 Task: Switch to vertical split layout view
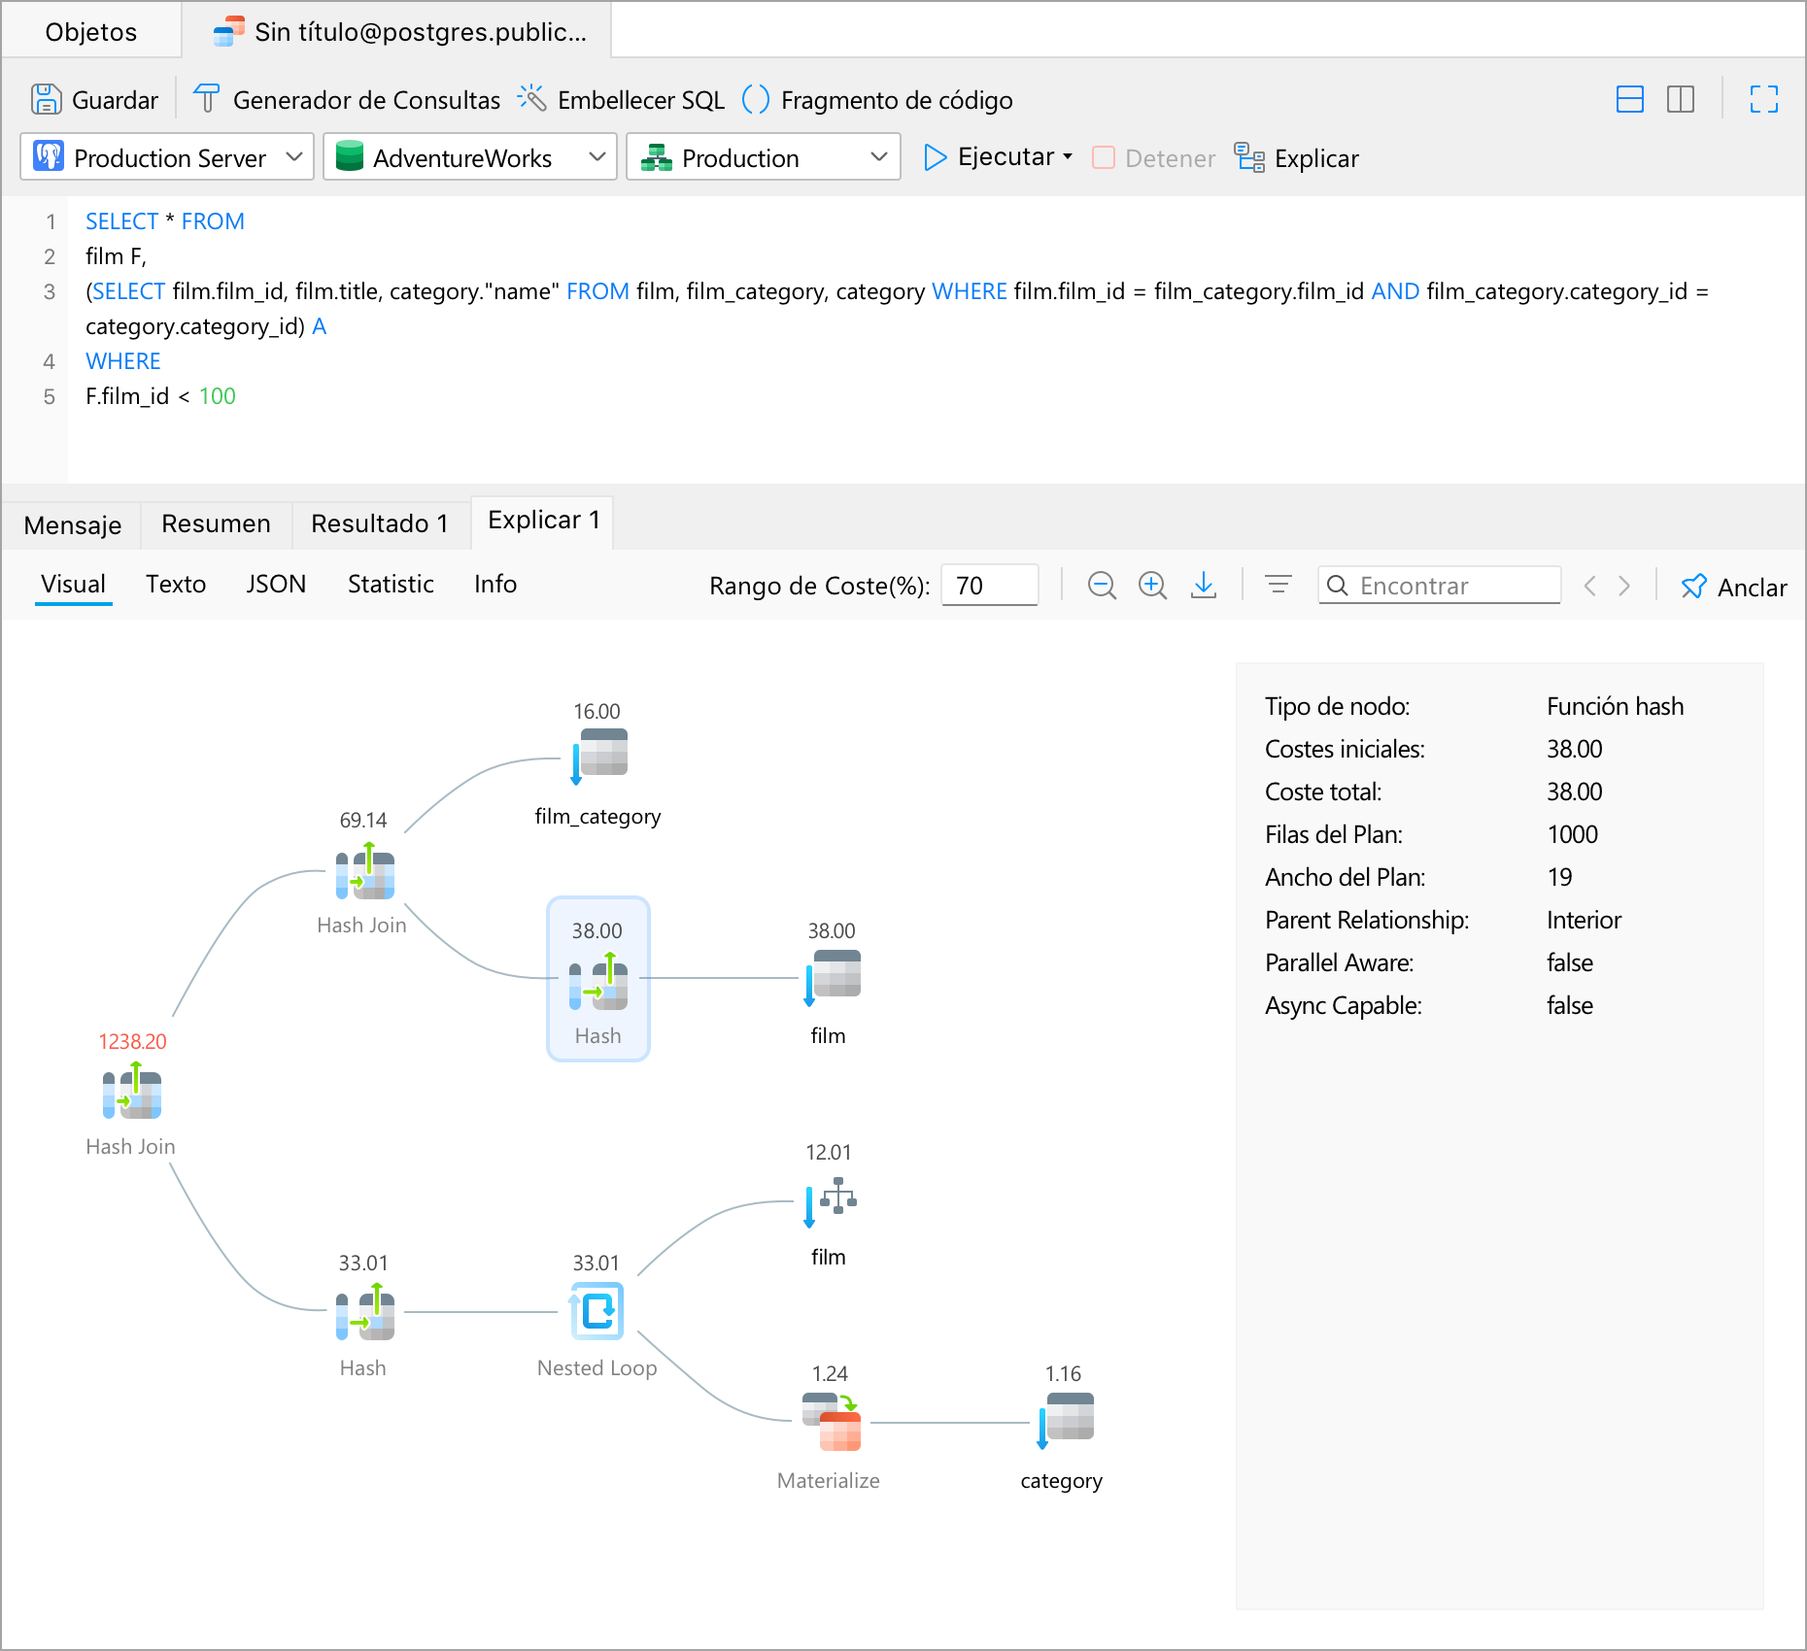(1681, 100)
